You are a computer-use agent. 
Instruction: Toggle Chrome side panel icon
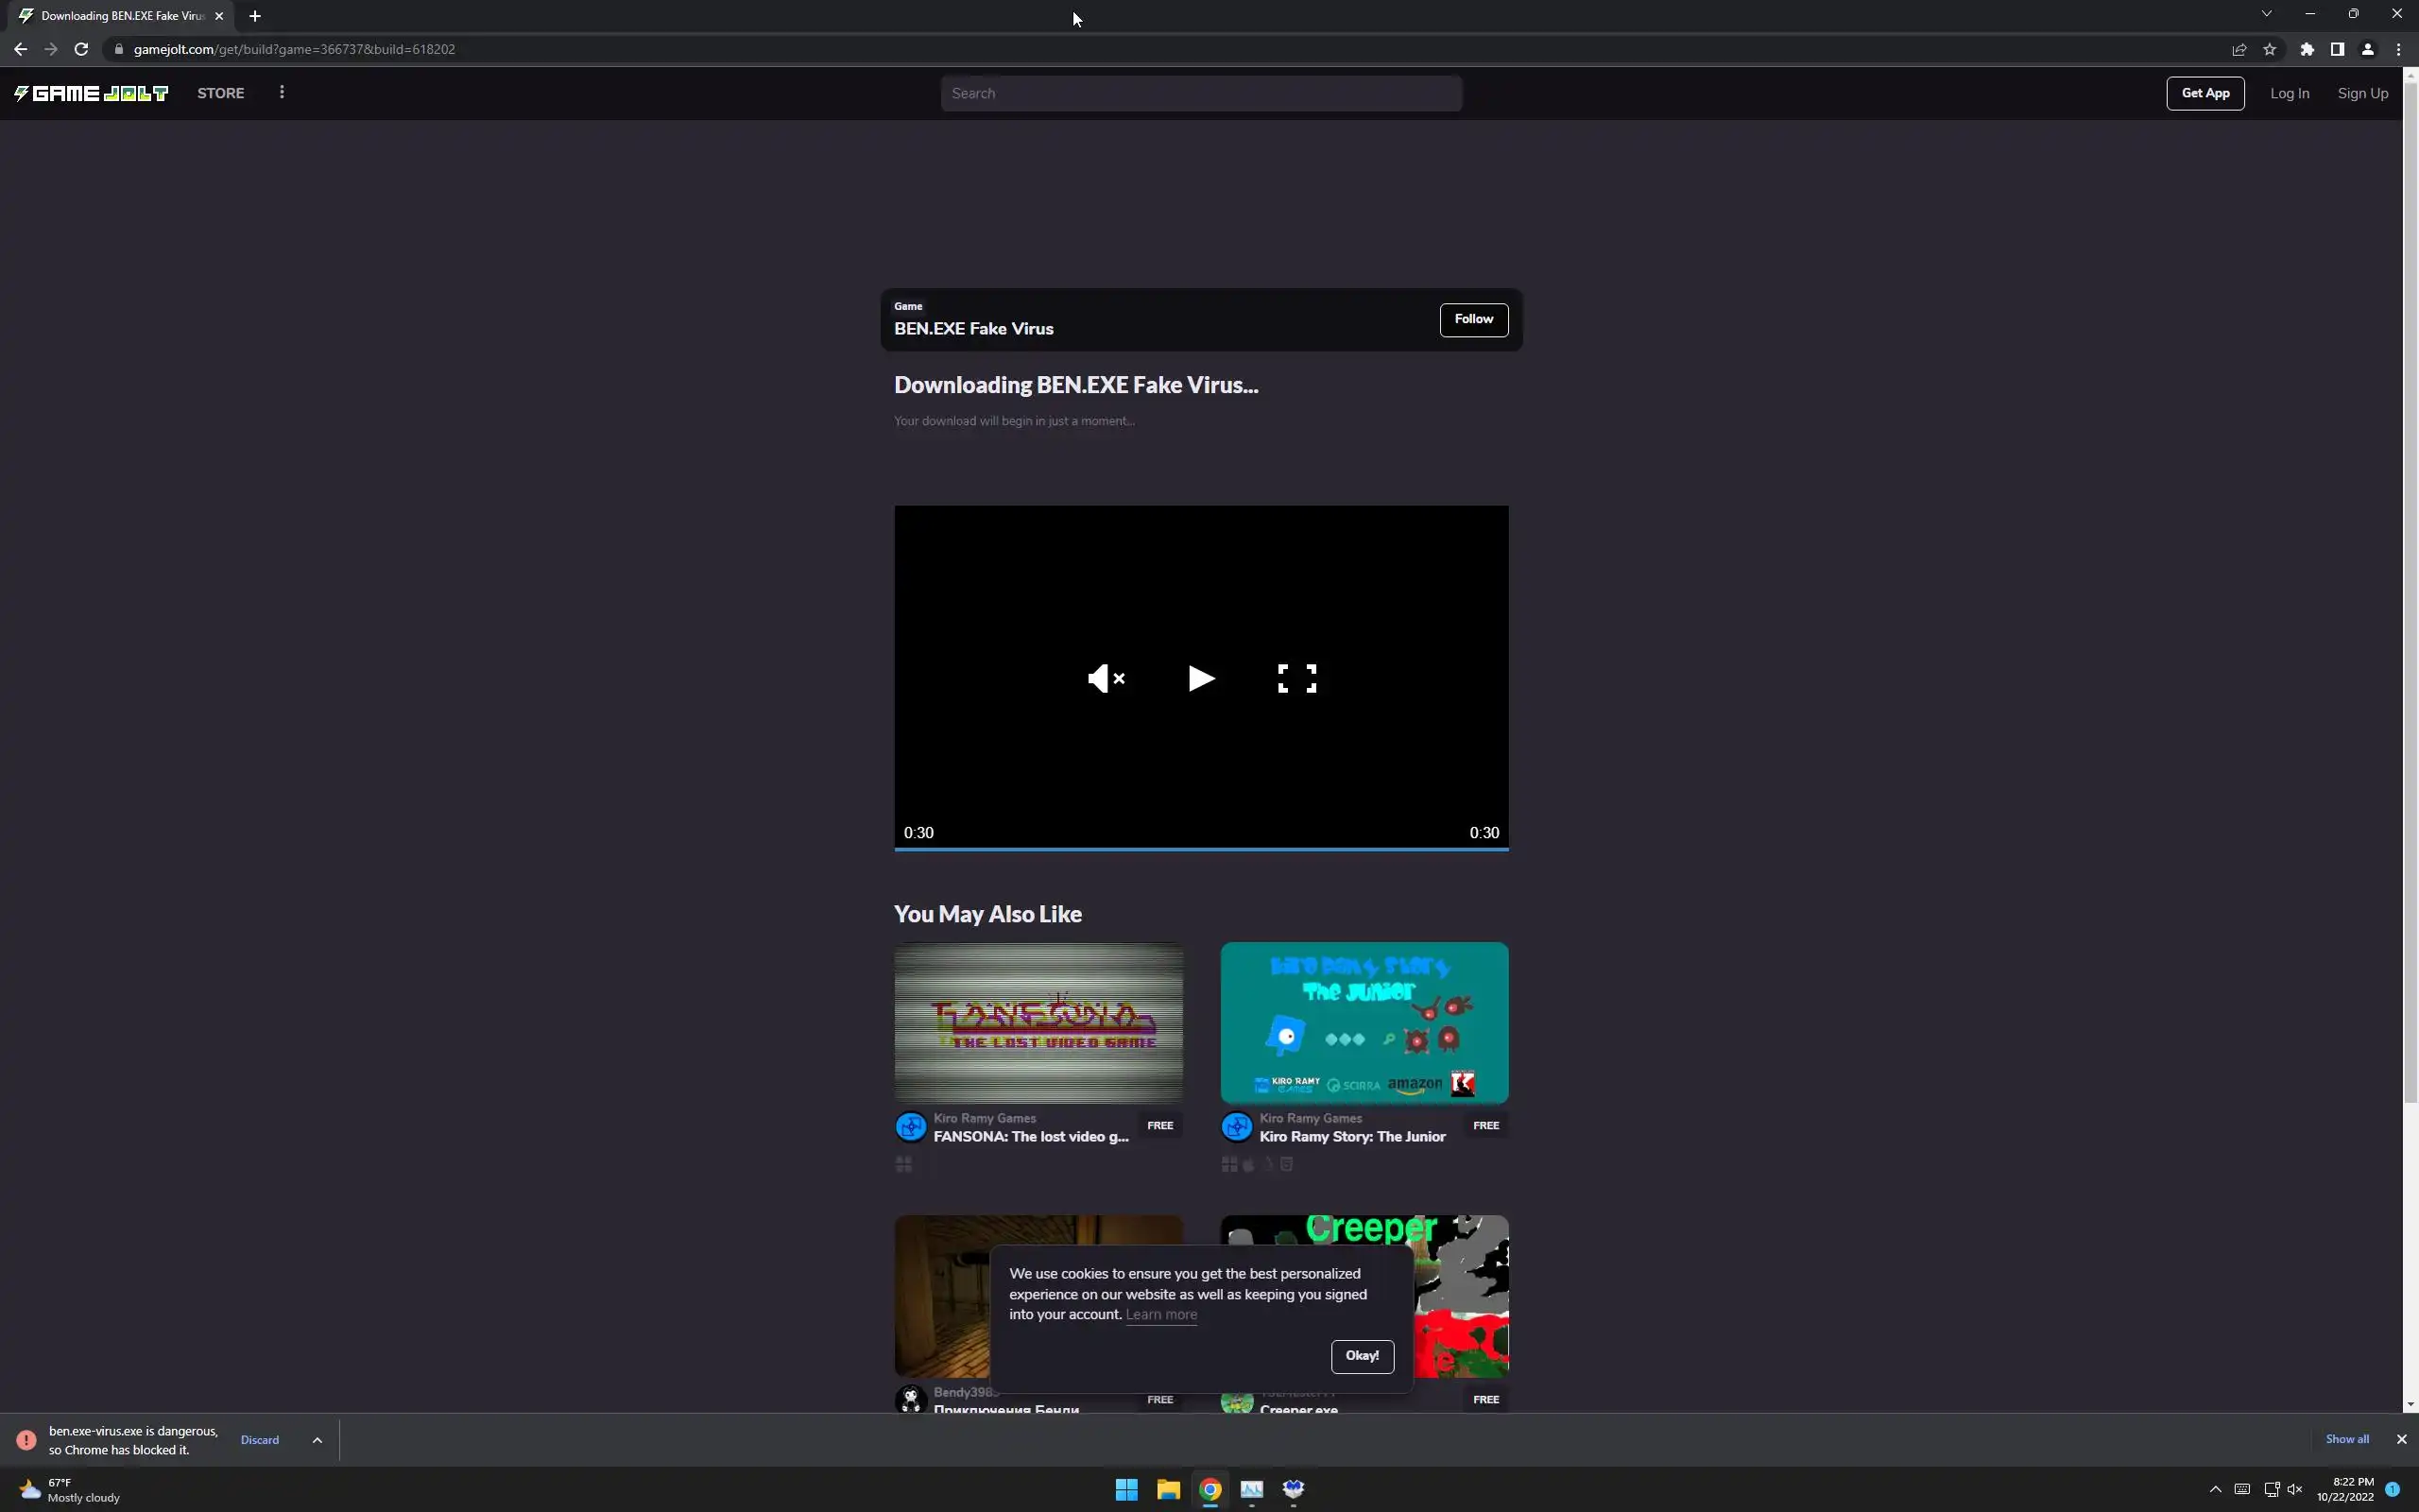point(2336,49)
